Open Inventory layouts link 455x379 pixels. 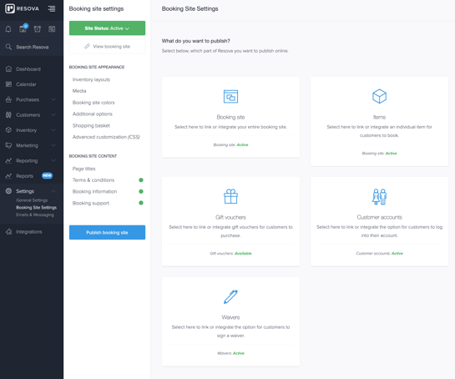(91, 79)
